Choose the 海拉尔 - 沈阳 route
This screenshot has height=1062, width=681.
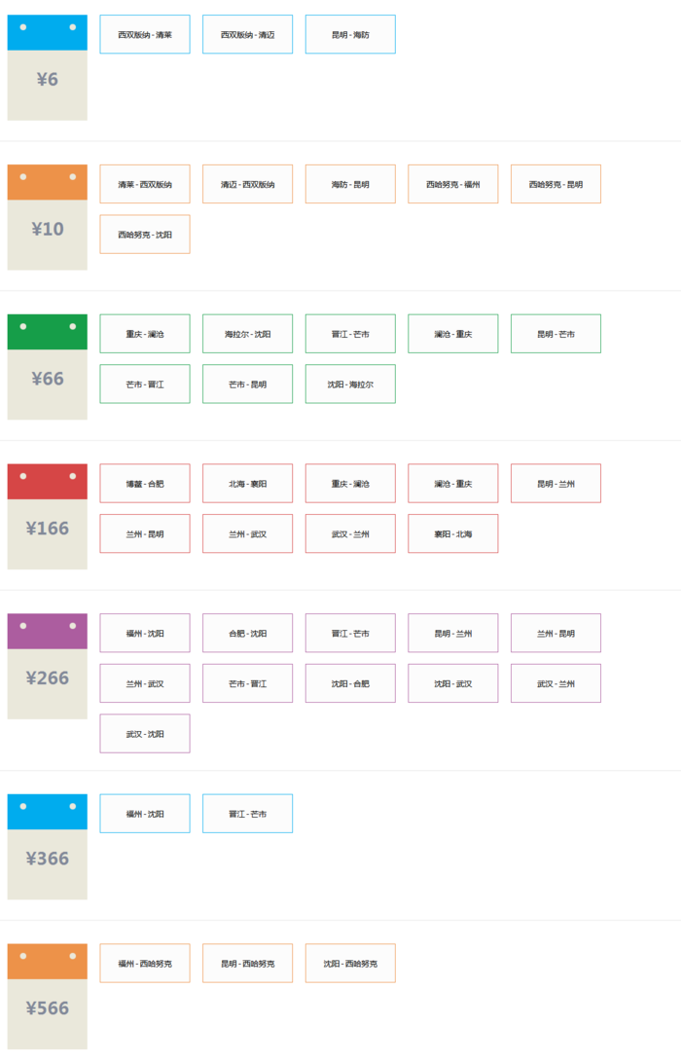click(247, 334)
